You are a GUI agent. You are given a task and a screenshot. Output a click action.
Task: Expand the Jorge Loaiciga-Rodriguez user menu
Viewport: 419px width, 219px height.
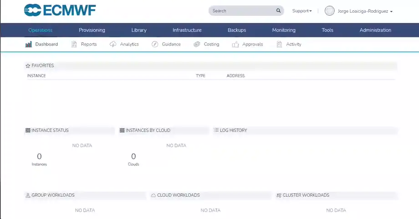click(x=365, y=11)
